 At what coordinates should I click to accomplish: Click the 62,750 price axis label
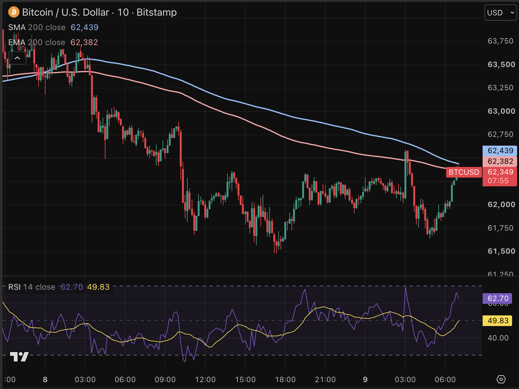point(500,134)
